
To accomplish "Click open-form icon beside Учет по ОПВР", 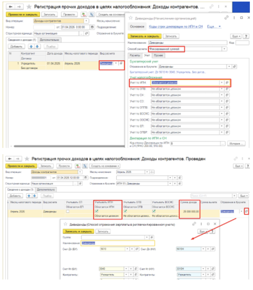I will tap(227, 132).
